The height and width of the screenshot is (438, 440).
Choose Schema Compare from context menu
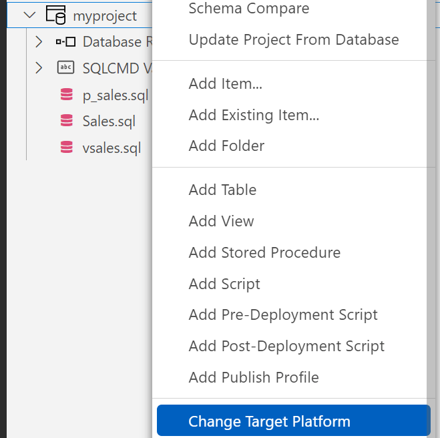[x=249, y=9]
